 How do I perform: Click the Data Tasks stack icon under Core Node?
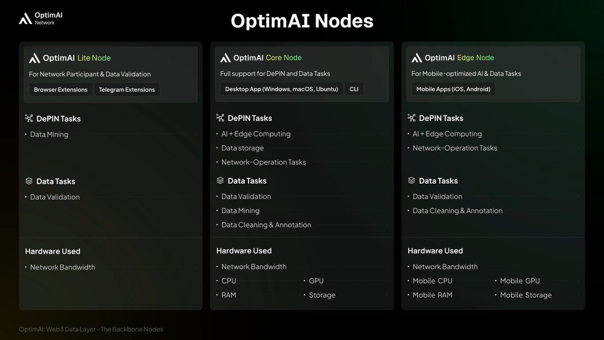tap(220, 180)
